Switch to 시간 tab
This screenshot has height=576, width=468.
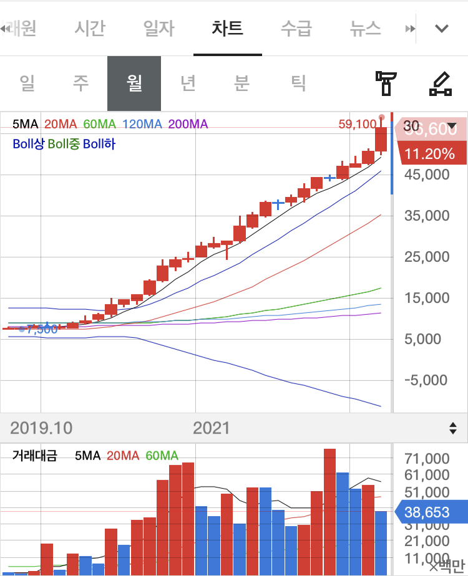[90, 28]
